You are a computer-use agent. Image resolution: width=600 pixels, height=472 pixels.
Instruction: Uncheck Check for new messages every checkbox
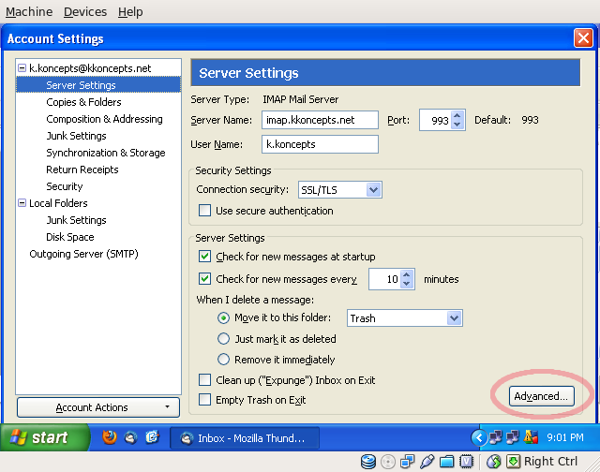coord(204,279)
